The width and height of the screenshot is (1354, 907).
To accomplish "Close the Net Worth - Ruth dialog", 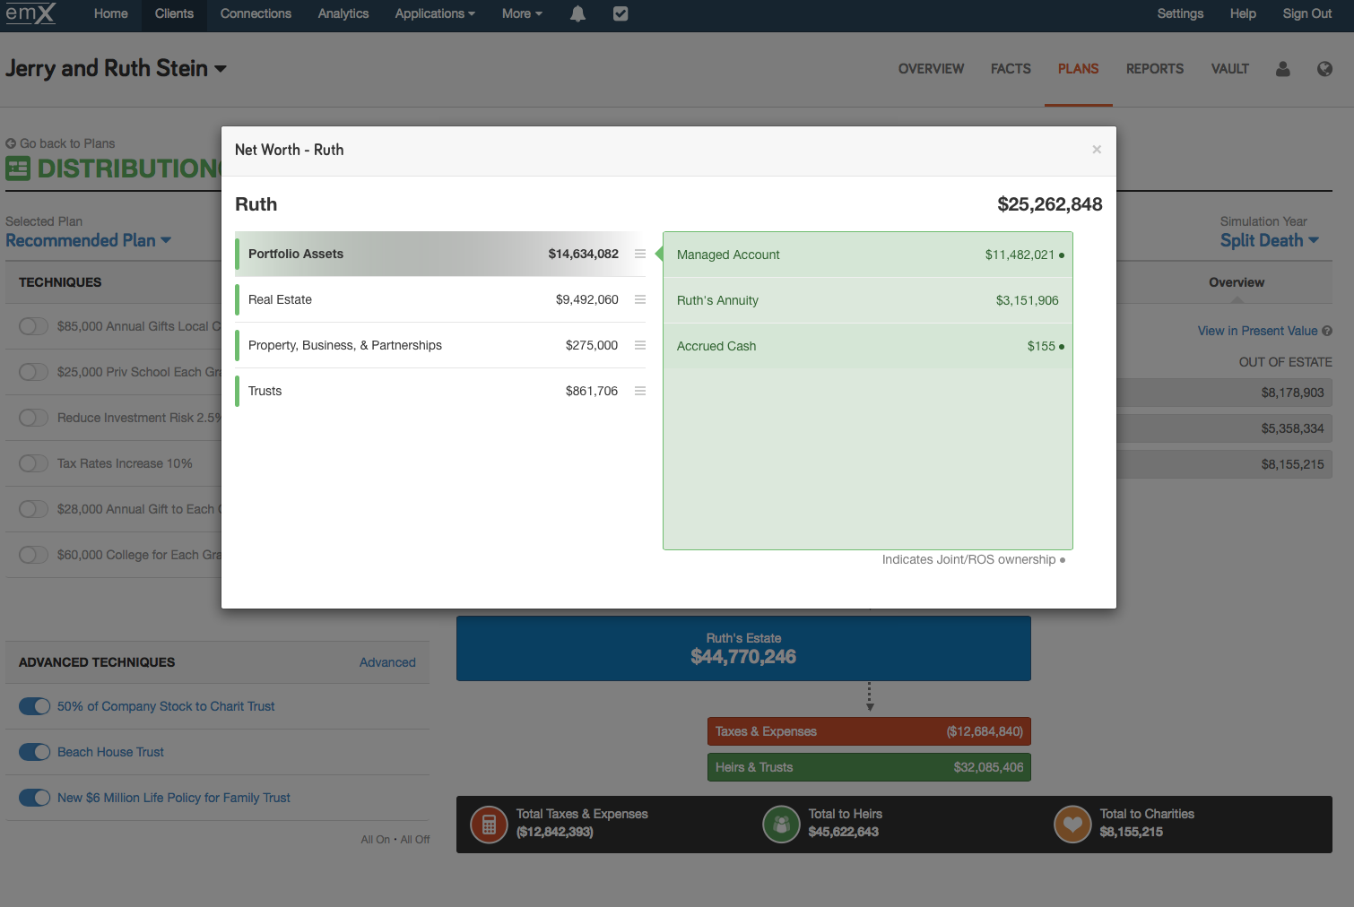I will click(x=1097, y=150).
